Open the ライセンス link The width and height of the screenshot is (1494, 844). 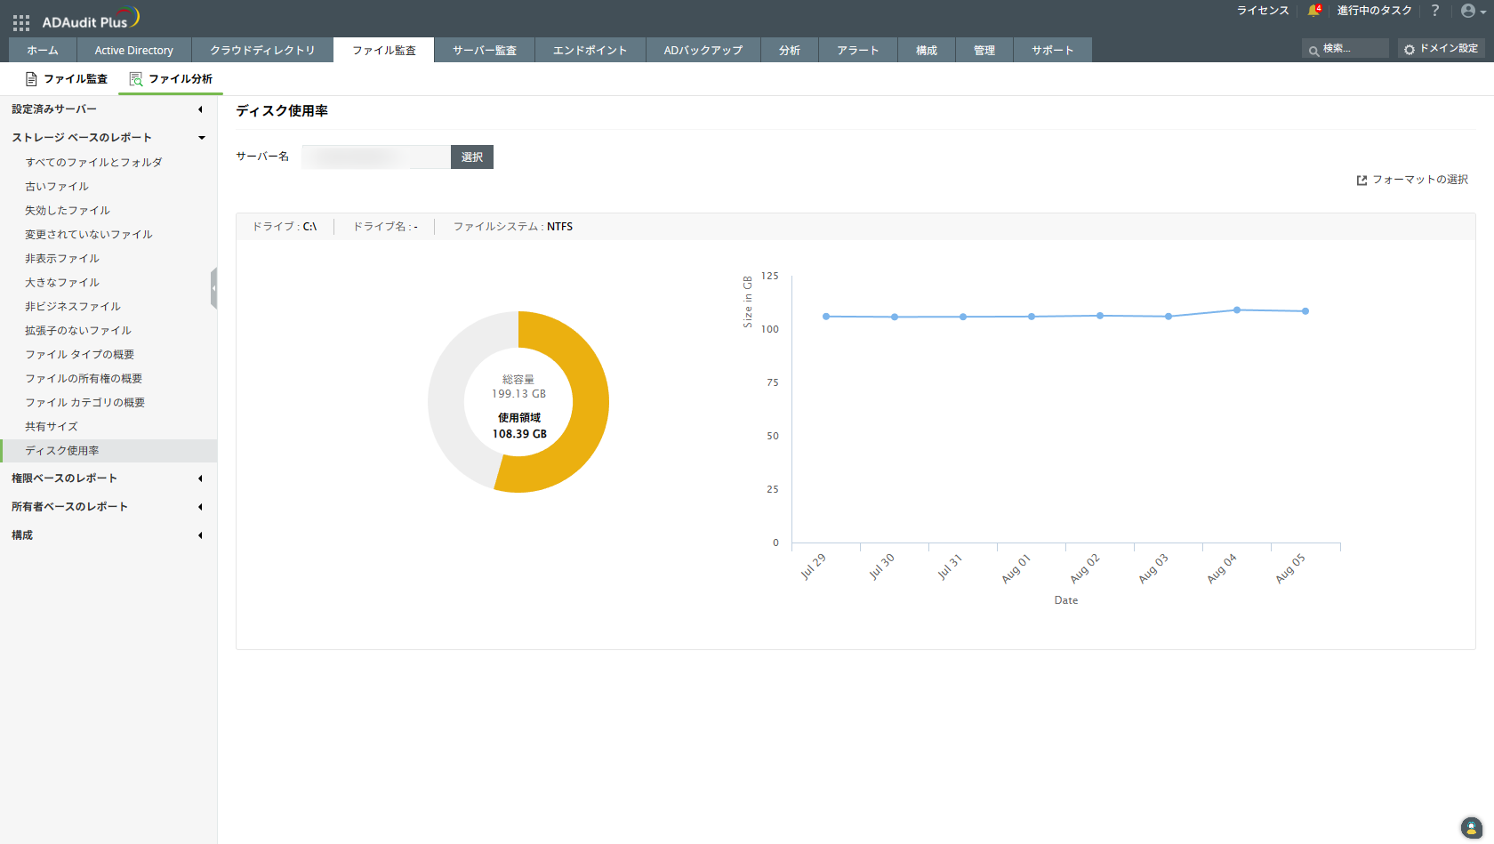tap(1263, 11)
